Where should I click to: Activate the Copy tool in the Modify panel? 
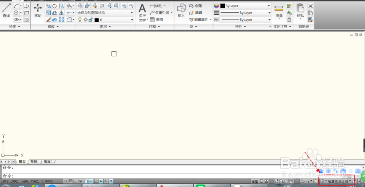[48, 6]
